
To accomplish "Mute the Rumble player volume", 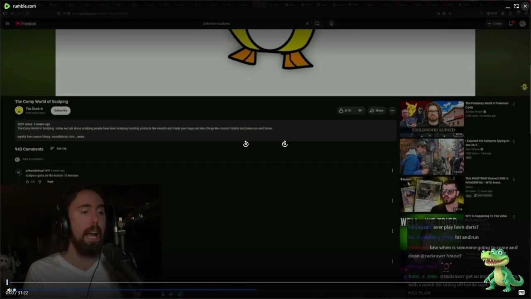I will 9,290.
